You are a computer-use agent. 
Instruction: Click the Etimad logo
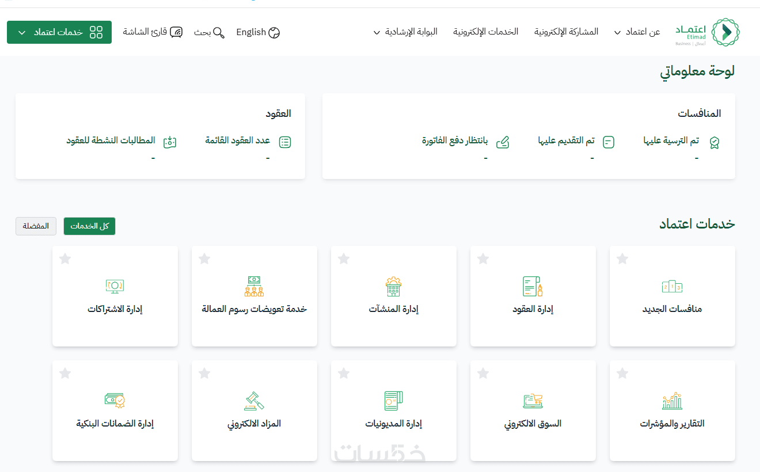[x=708, y=32]
